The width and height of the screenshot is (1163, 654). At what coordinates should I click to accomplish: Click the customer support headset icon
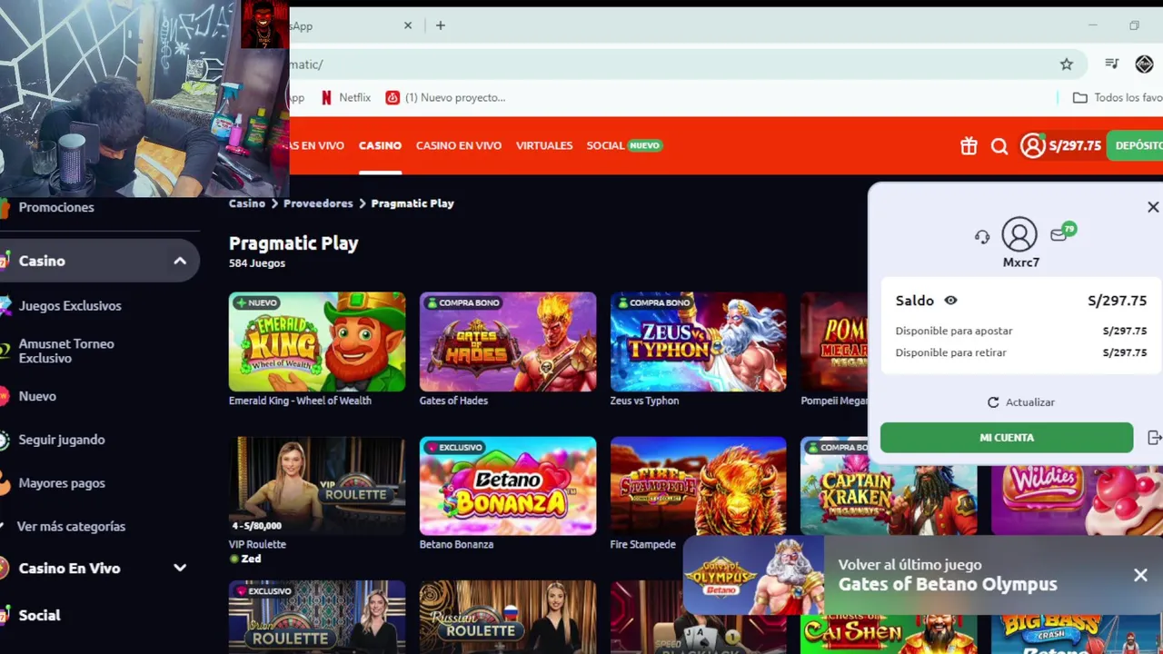click(982, 236)
